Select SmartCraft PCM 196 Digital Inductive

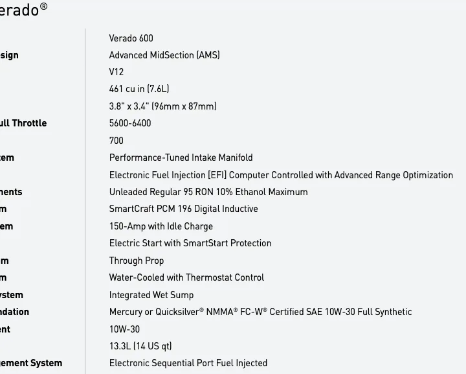pyautogui.click(x=183, y=209)
